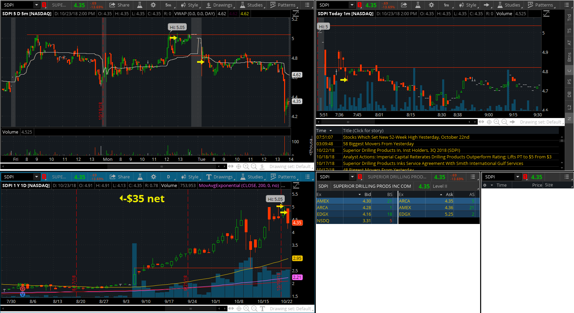Open story '58 Biggest Movers From Yesterday' at 03:09:48

[378, 144]
